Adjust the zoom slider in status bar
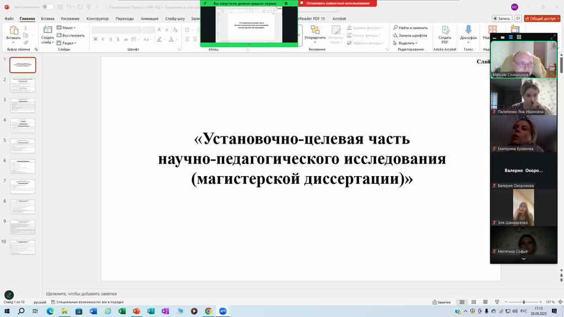The width and height of the screenshot is (564, 317). (523, 302)
